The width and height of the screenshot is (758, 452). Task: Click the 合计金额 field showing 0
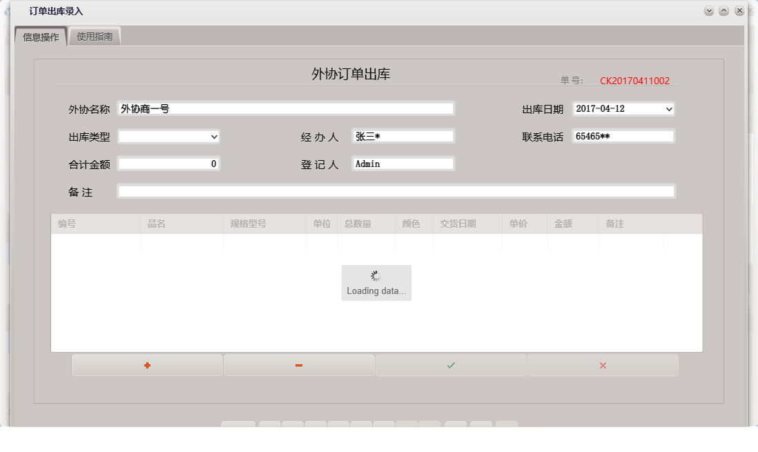click(169, 164)
